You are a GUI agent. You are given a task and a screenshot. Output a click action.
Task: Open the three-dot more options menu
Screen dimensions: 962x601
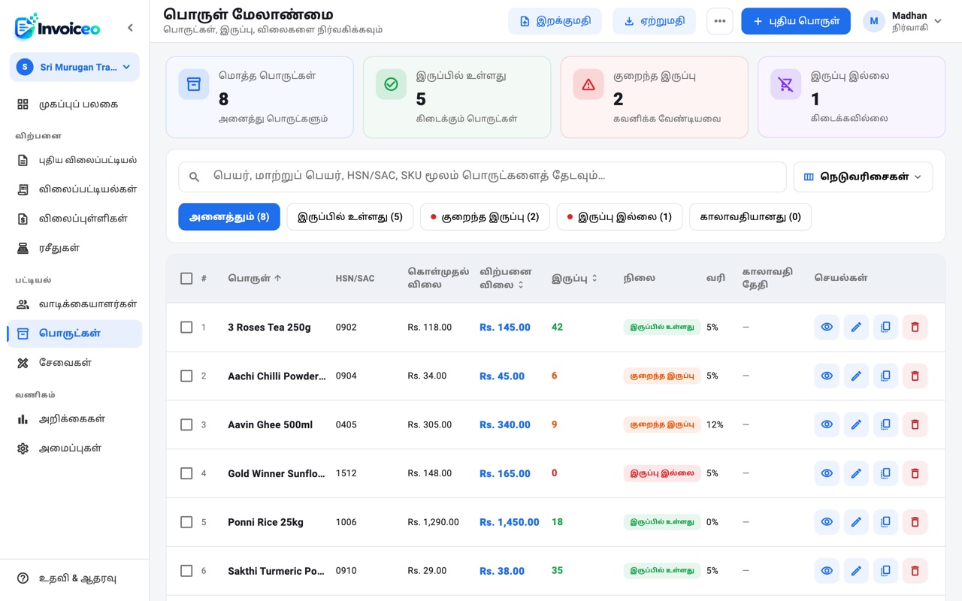point(720,21)
